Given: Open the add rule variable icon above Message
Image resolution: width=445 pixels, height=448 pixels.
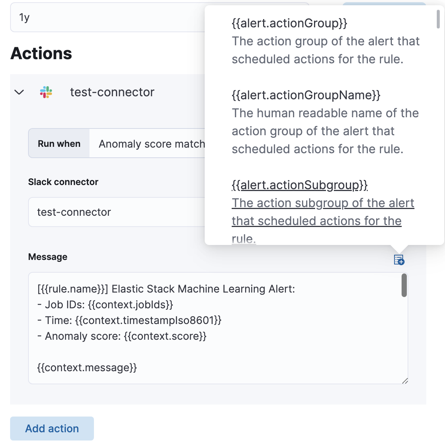Looking at the screenshot, I should 399,260.
